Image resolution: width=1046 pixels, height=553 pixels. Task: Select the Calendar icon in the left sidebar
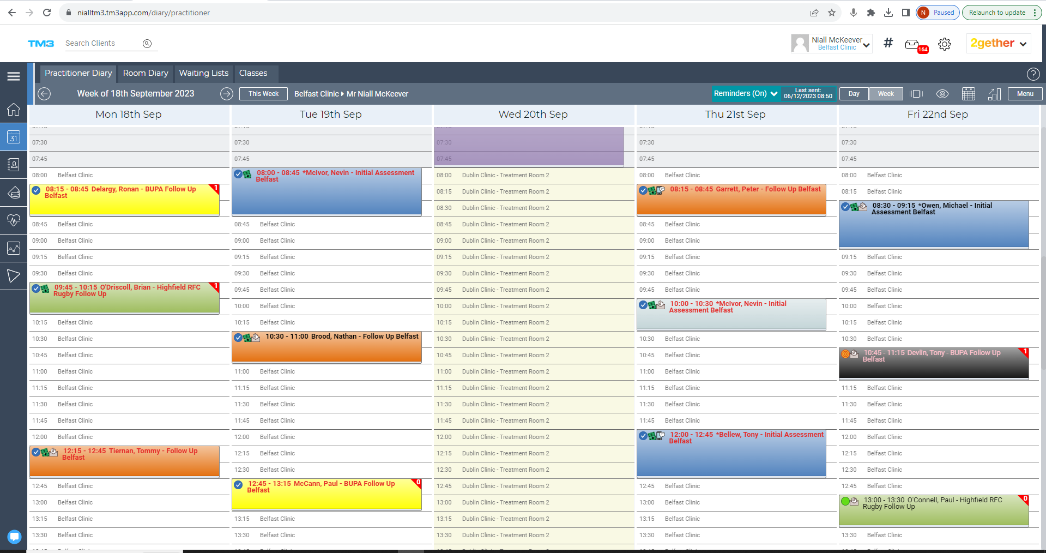pyautogui.click(x=14, y=137)
